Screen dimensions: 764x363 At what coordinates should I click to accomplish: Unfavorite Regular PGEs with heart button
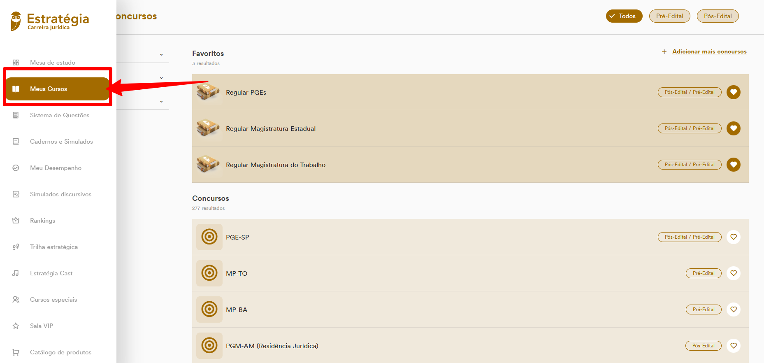click(733, 92)
